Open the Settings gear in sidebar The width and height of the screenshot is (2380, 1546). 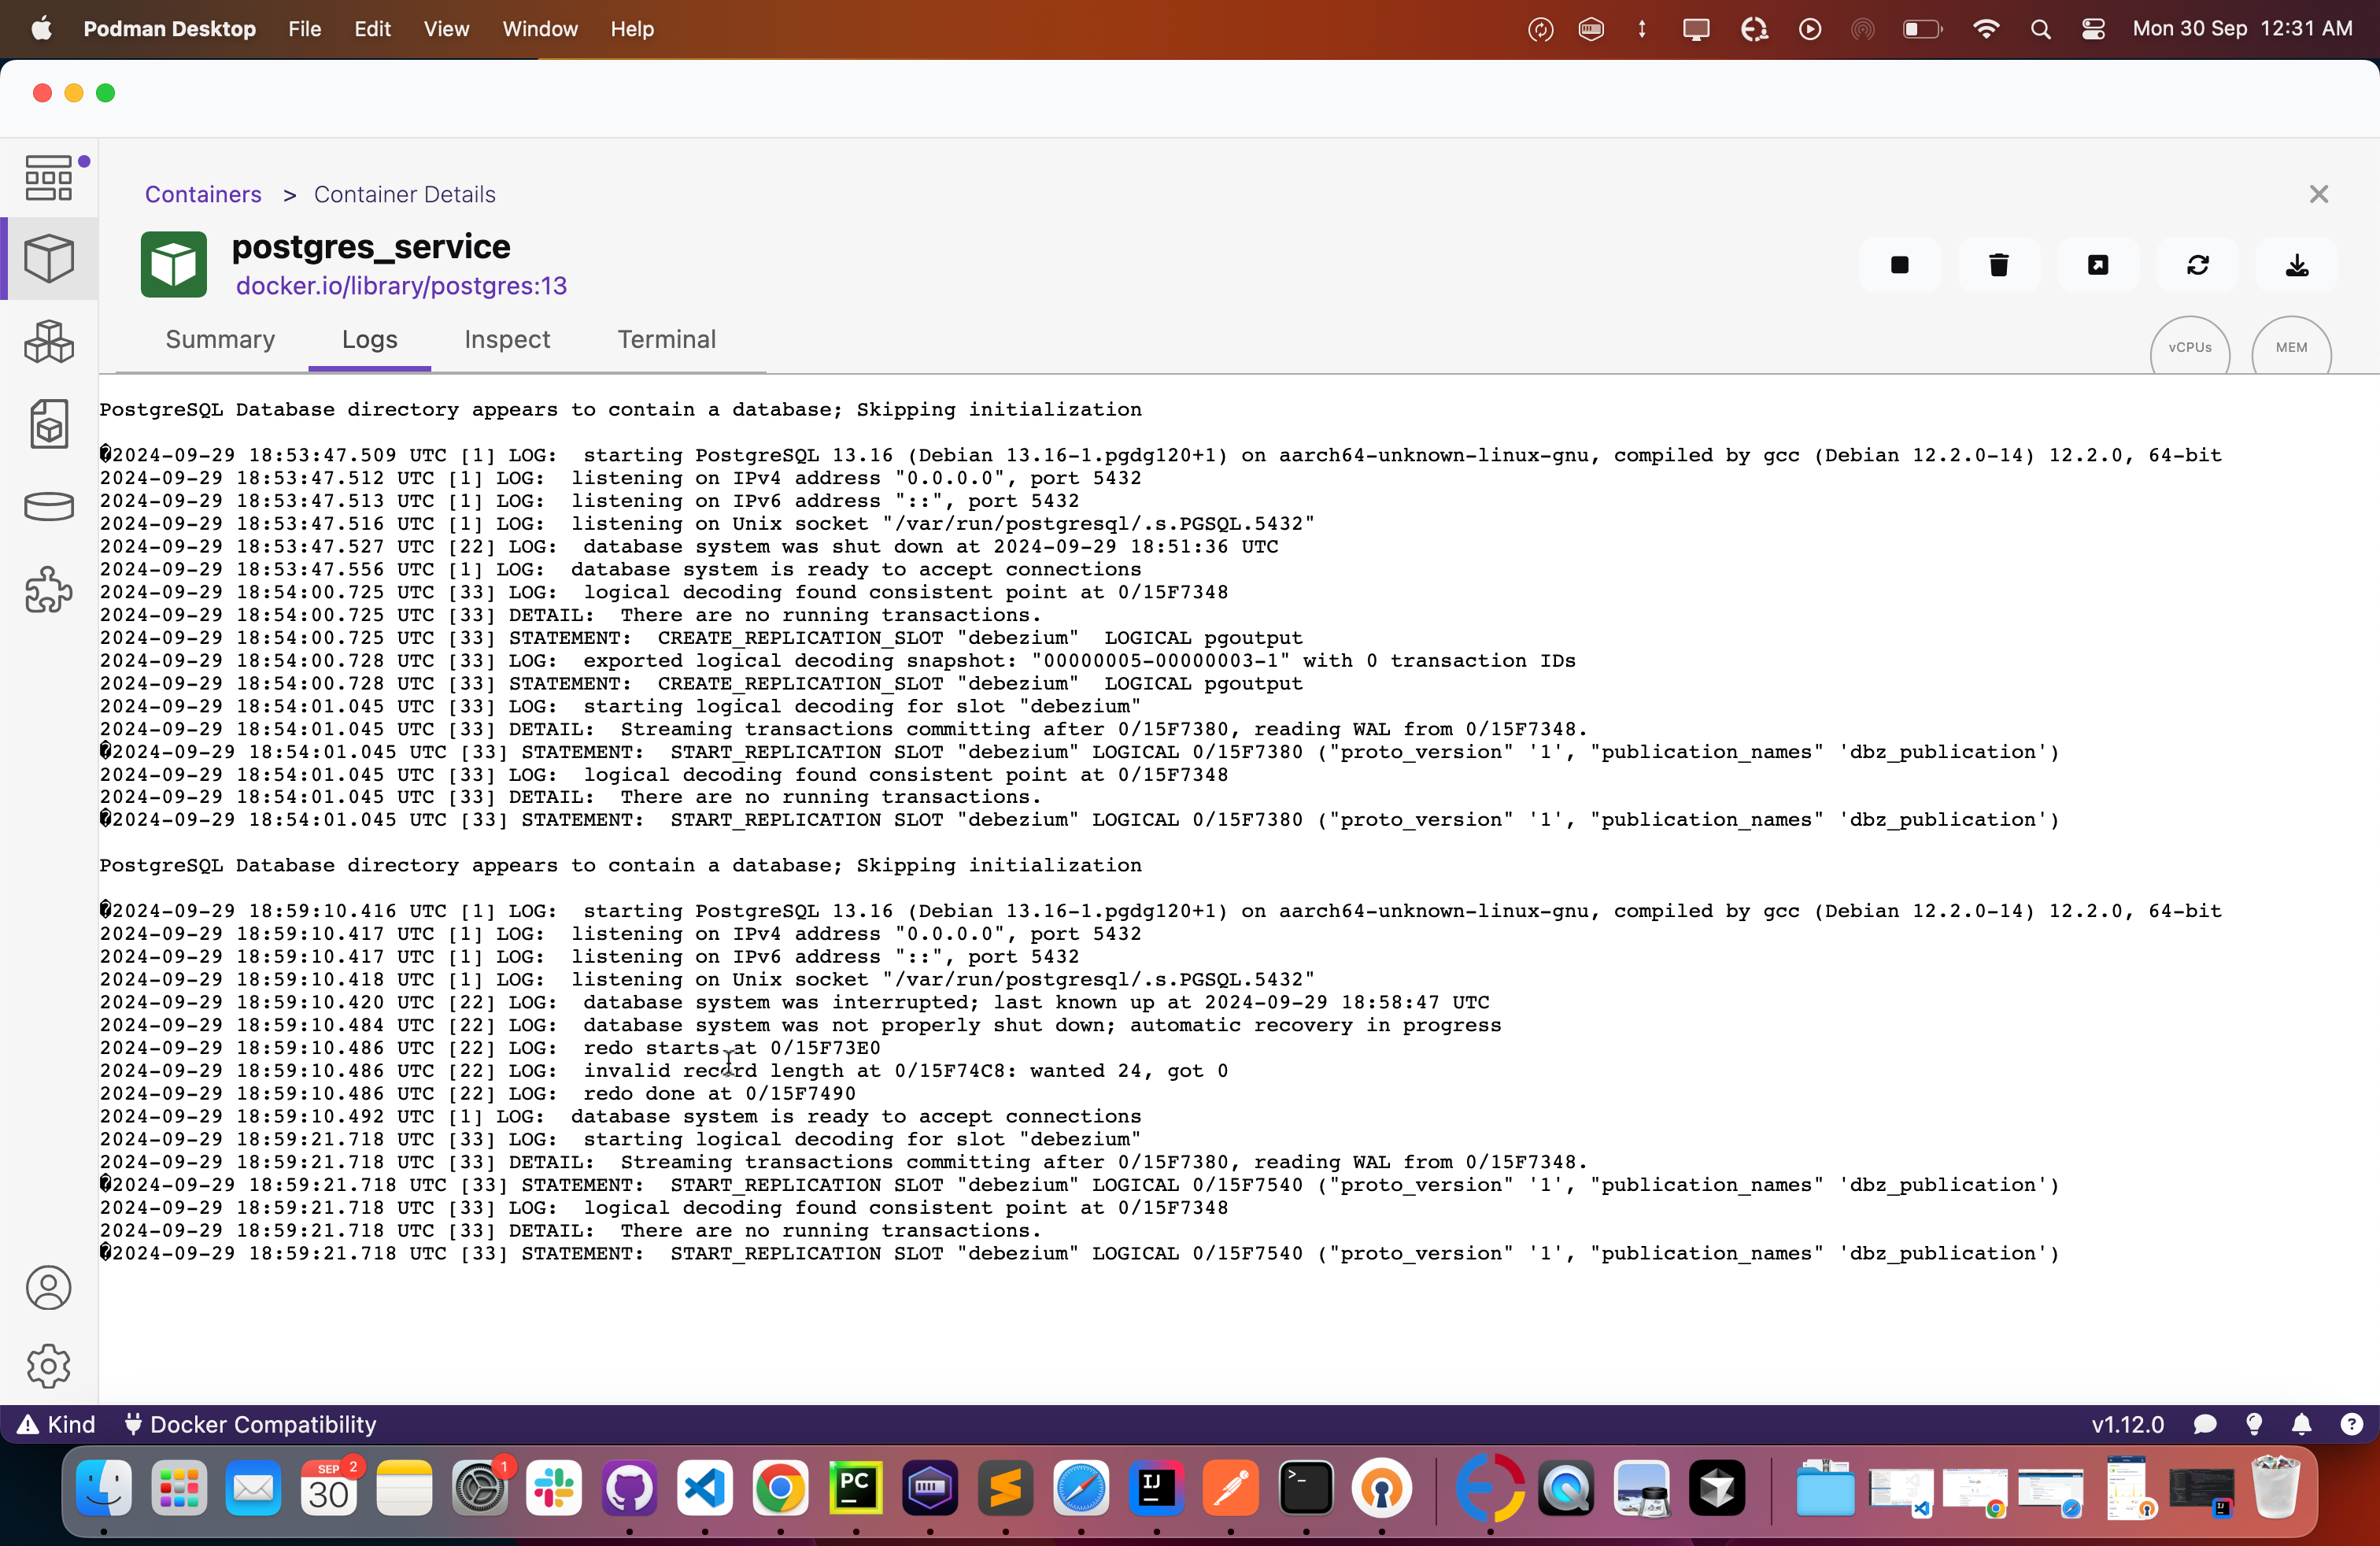point(48,1366)
